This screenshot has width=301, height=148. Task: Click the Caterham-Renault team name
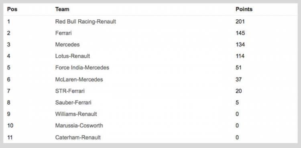pyautogui.click(x=78, y=138)
